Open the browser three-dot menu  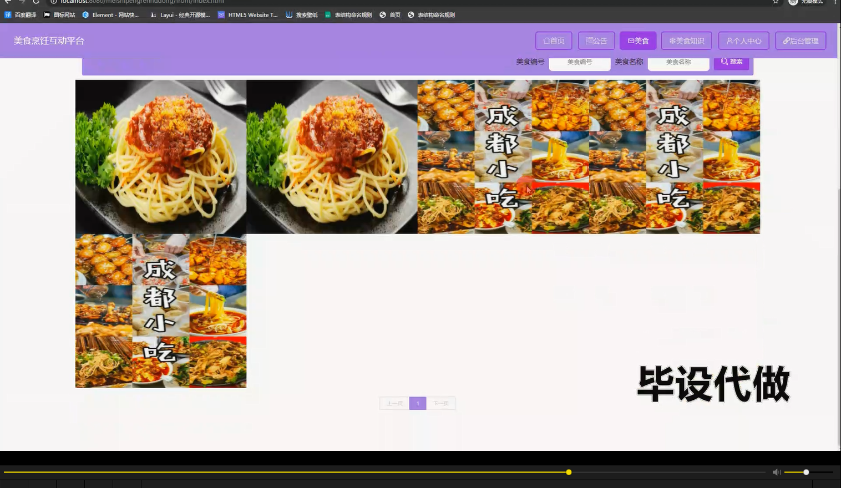(x=835, y=2)
